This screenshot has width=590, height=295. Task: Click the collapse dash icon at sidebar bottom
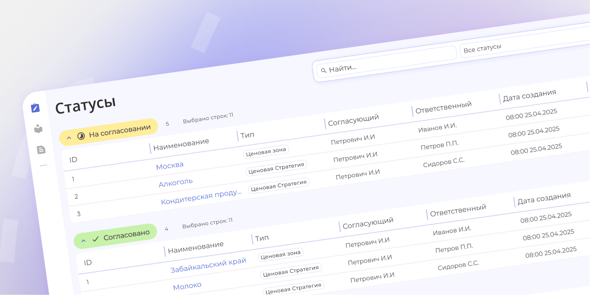tap(43, 166)
